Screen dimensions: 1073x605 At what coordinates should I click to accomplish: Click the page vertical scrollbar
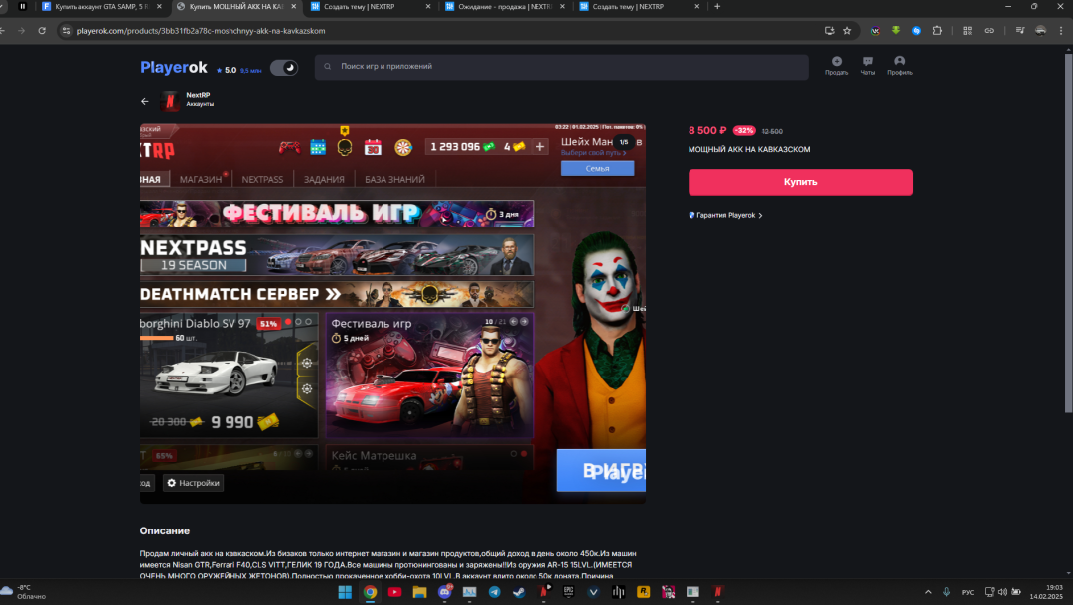1069,232
